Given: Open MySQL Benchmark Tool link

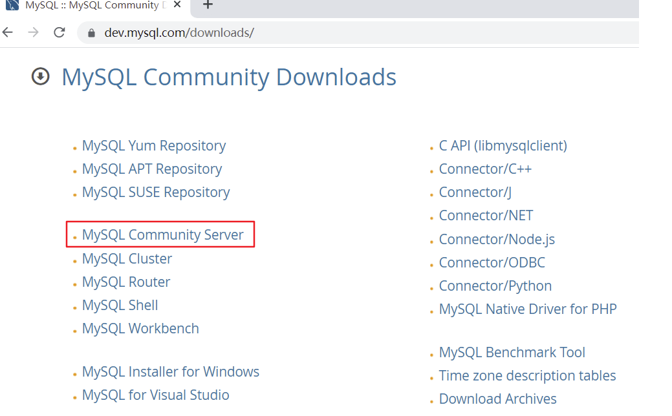Looking at the screenshot, I should tap(512, 352).
